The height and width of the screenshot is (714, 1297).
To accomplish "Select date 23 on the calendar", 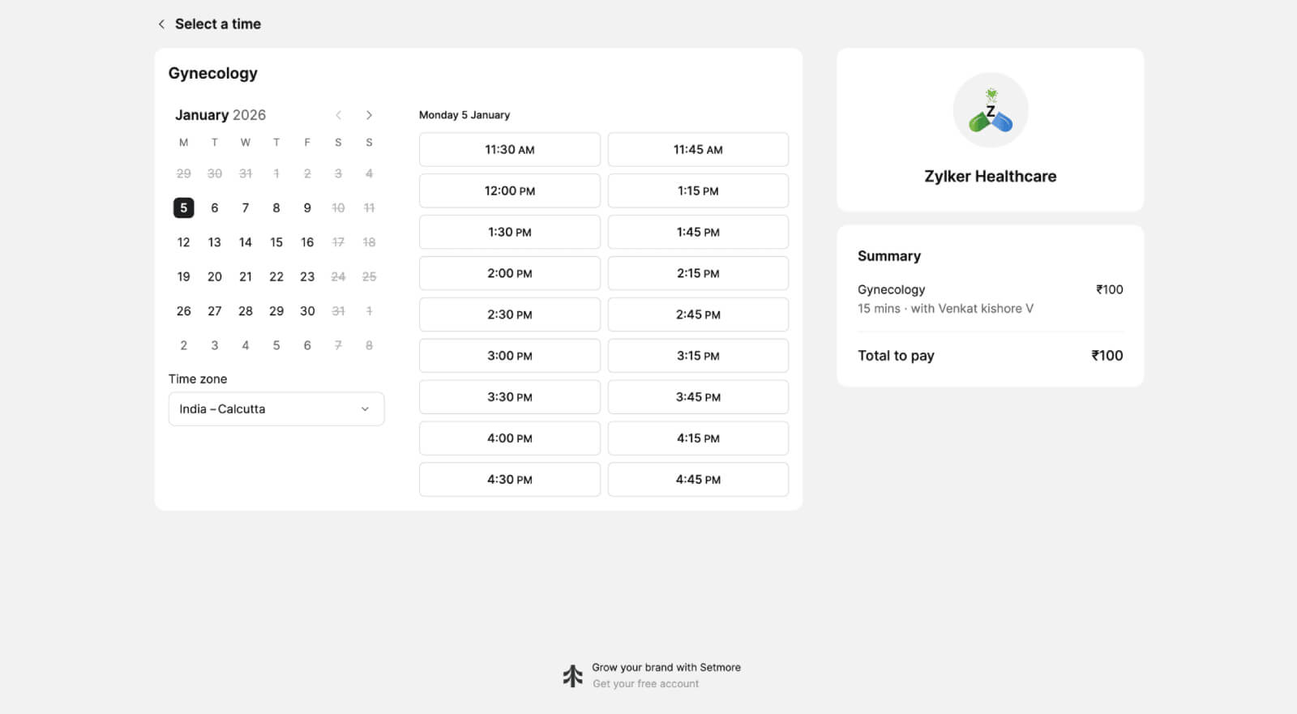I will [x=307, y=277].
